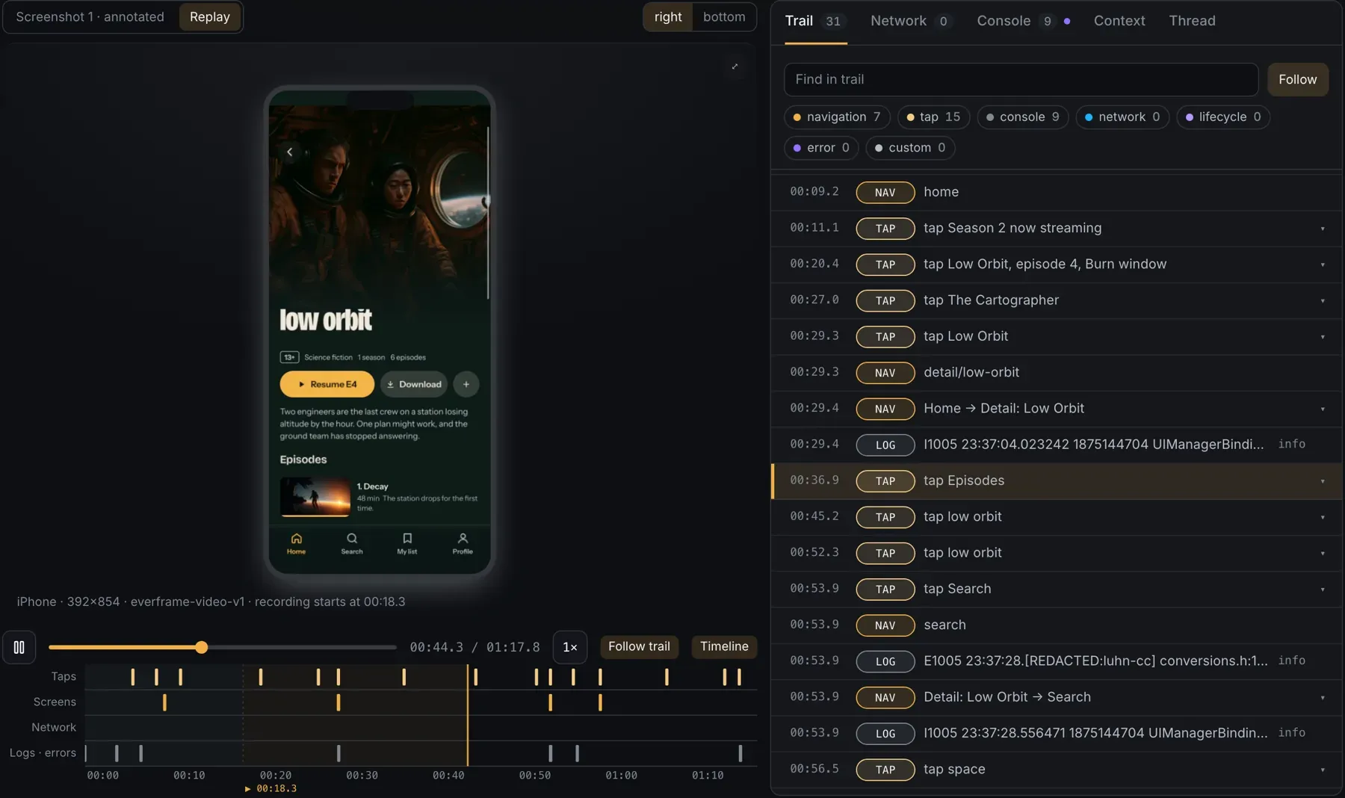Expand the 'tap space' trail row
This screenshot has width=1345, height=798.
1323,770
